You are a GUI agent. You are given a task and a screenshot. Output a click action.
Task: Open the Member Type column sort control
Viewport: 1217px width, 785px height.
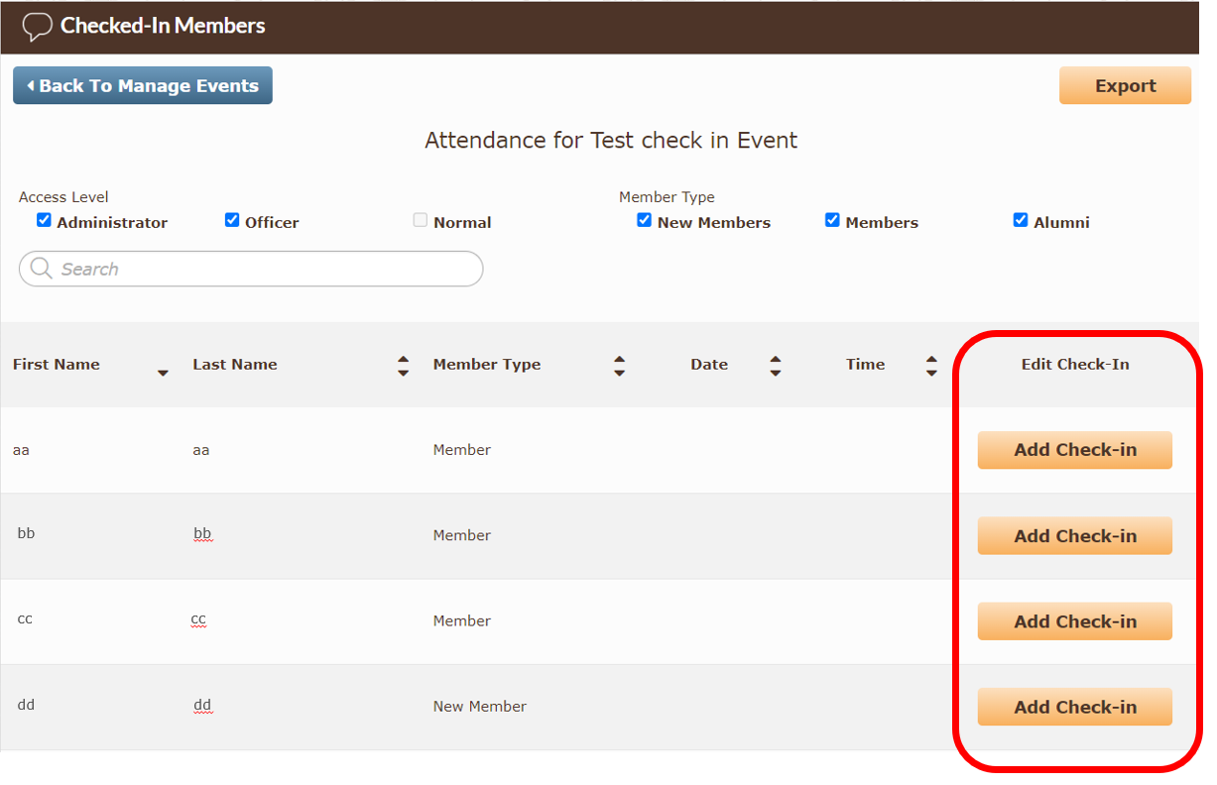[619, 365]
